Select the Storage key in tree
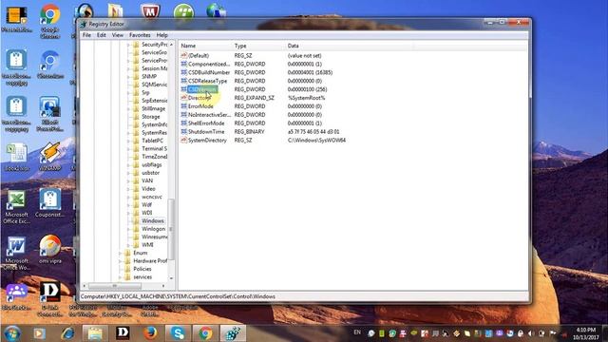This screenshot has height=342, width=608. click(150, 117)
